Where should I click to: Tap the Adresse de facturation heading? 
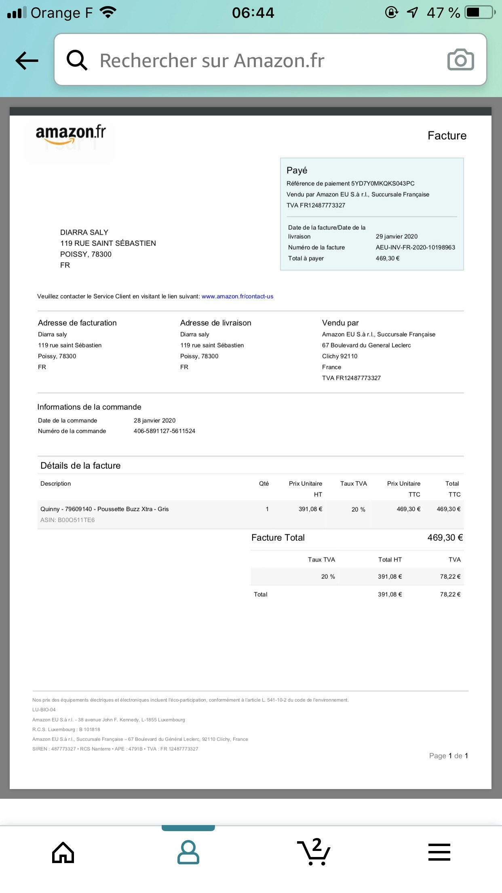pyautogui.click(x=77, y=323)
